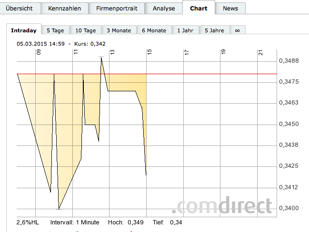Go to the Analyse tab
This screenshot has width=309, height=232.
pos(164,8)
